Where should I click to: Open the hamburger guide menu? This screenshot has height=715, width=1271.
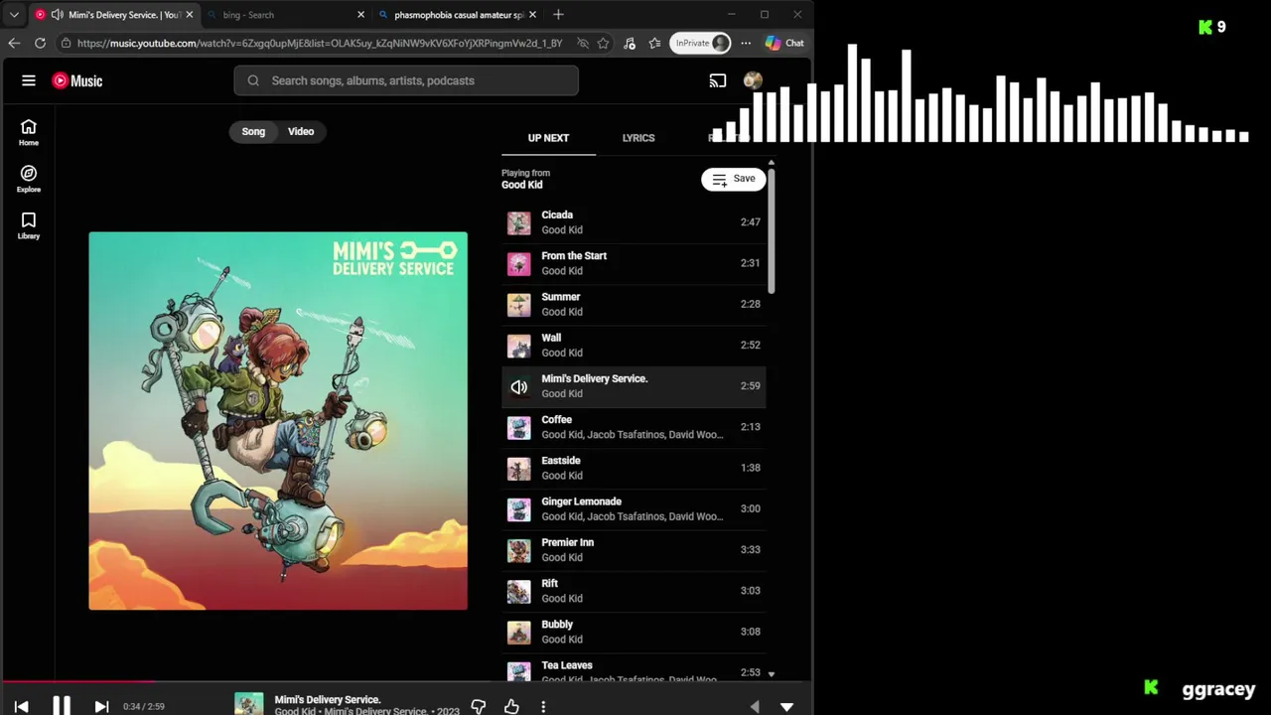29,80
